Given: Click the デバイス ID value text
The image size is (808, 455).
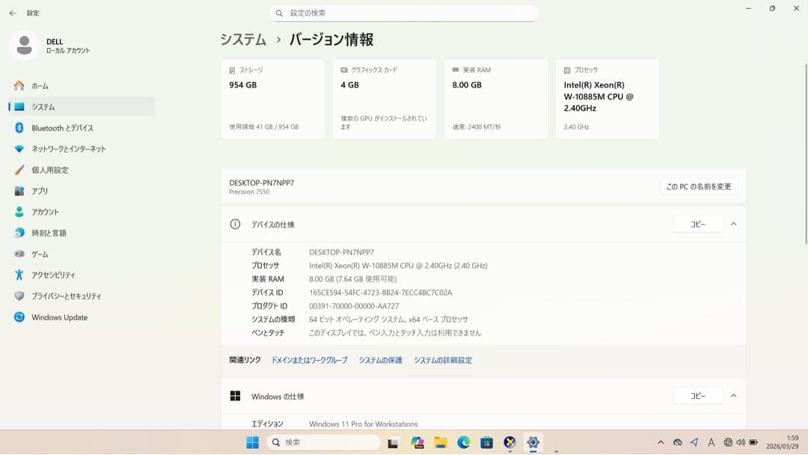Looking at the screenshot, I should click(380, 293).
